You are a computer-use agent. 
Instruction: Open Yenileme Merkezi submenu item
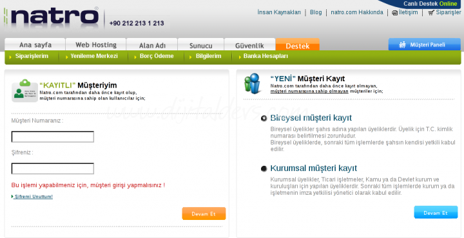click(x=94, y=56)
